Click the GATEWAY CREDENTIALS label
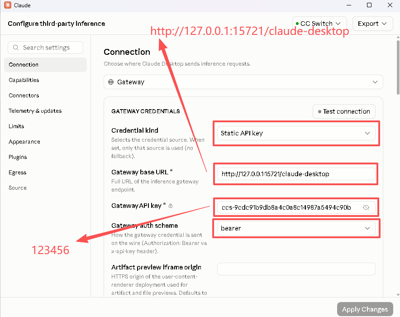The height and width of the screenshot is (317, 400). point(145,111)
